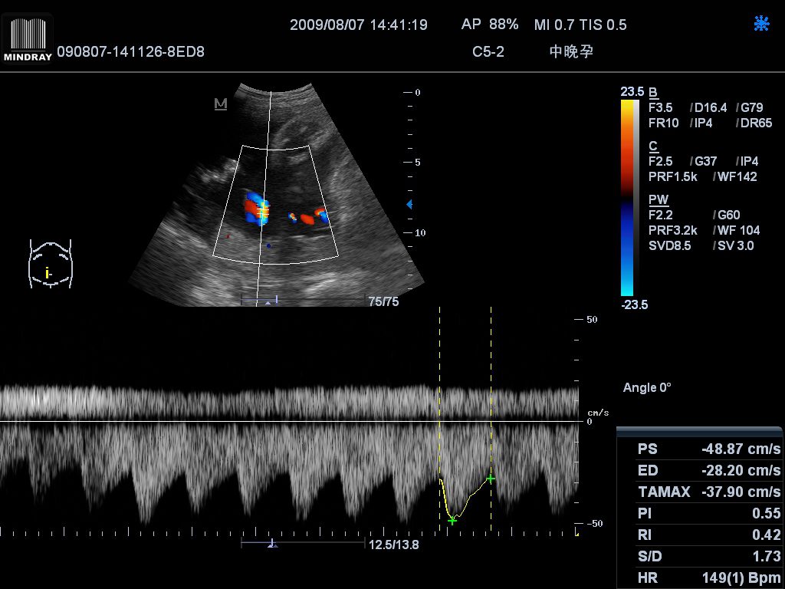Select the PW mode parameter heading
Screen dimensions: 785x589
tap(658, 199)
